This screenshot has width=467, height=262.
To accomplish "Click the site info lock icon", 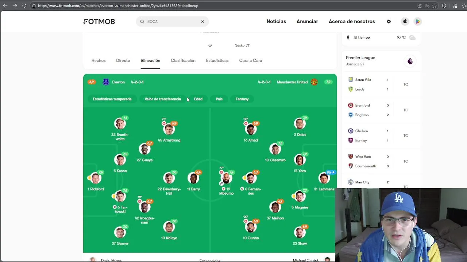I will pos(34,6).
